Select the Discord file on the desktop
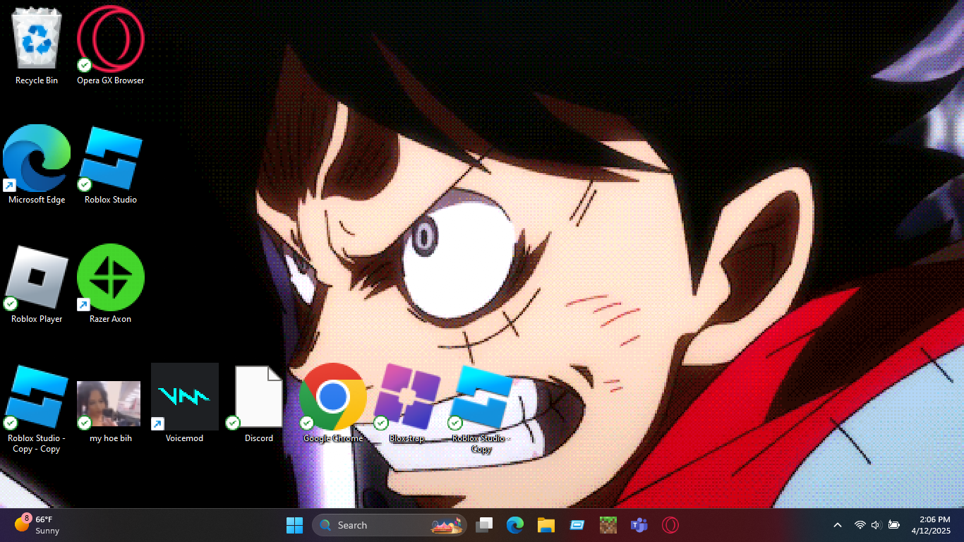 coord(259,404)
